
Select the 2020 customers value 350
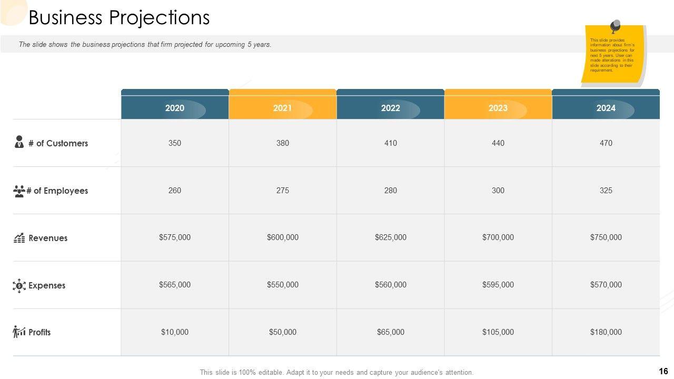pyautogui.click(x=175, y=143)
